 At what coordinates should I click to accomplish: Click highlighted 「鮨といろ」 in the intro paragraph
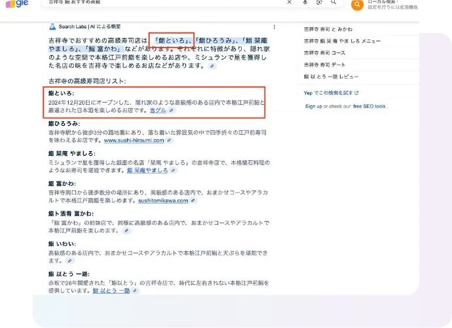coord(172,41)
